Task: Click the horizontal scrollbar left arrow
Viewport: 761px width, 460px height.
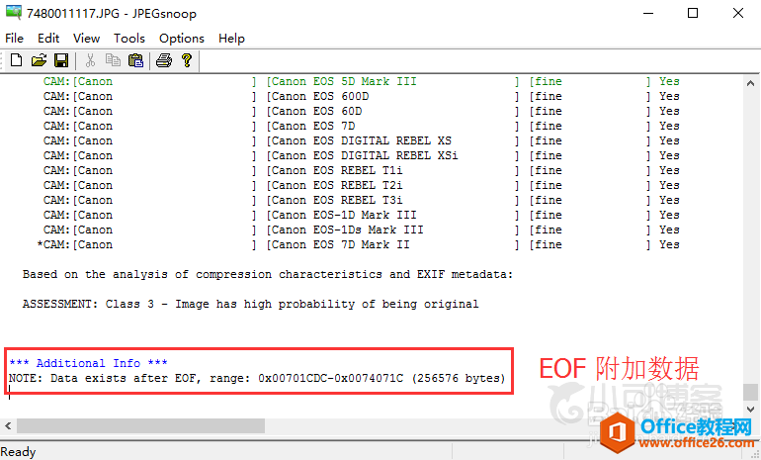Action: tap(8, 426)
